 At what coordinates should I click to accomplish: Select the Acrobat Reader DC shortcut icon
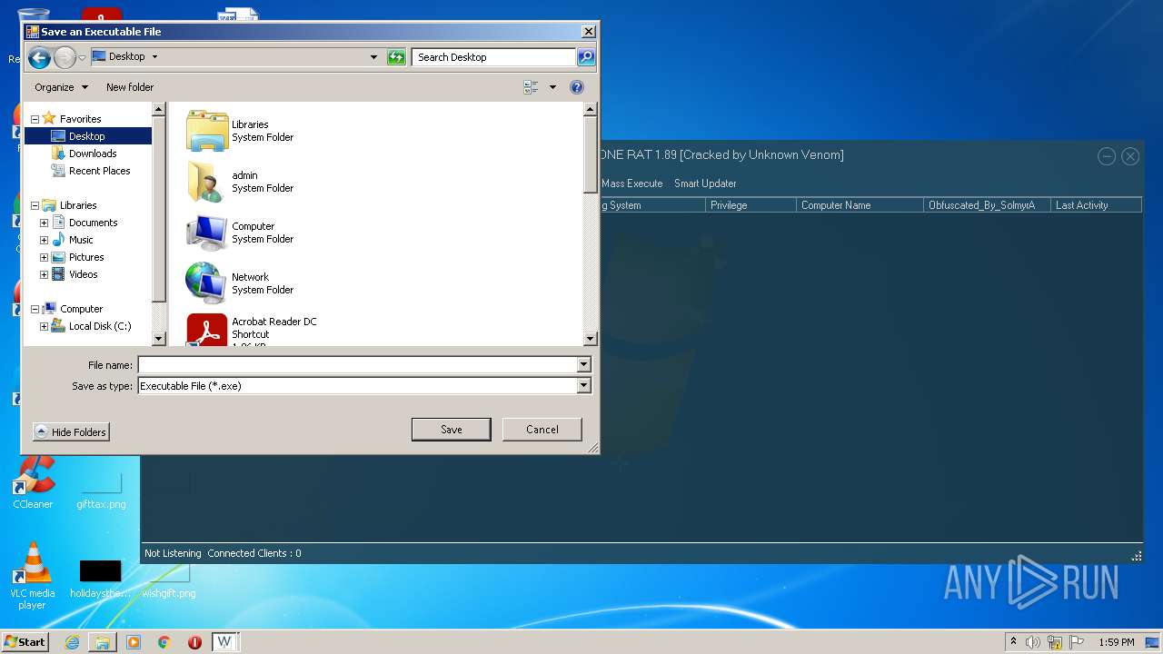207,331
